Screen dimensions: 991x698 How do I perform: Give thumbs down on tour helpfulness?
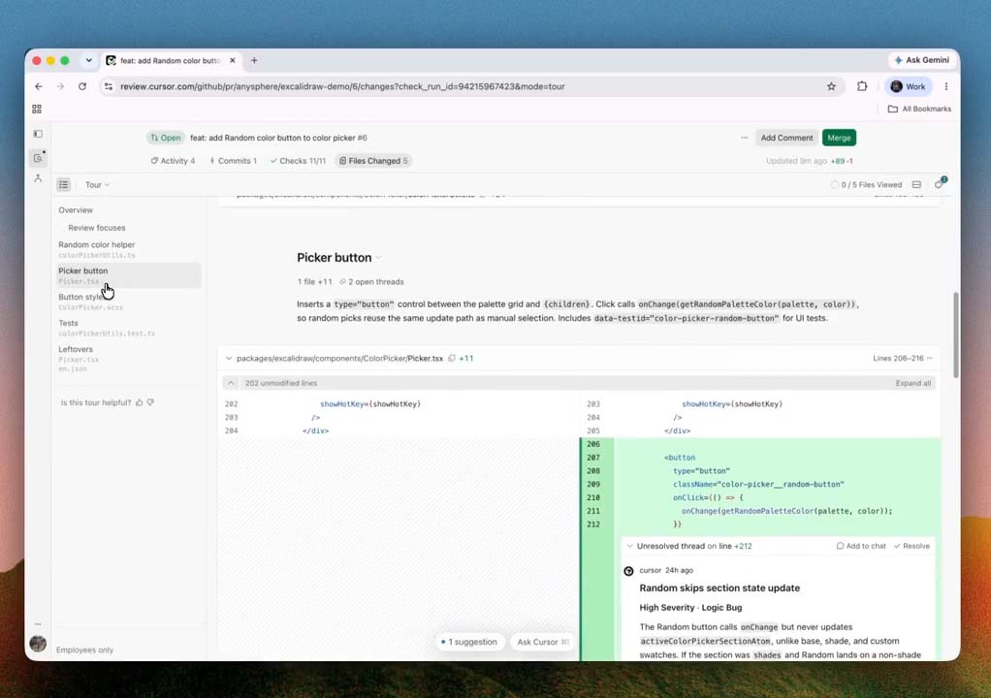150,402
